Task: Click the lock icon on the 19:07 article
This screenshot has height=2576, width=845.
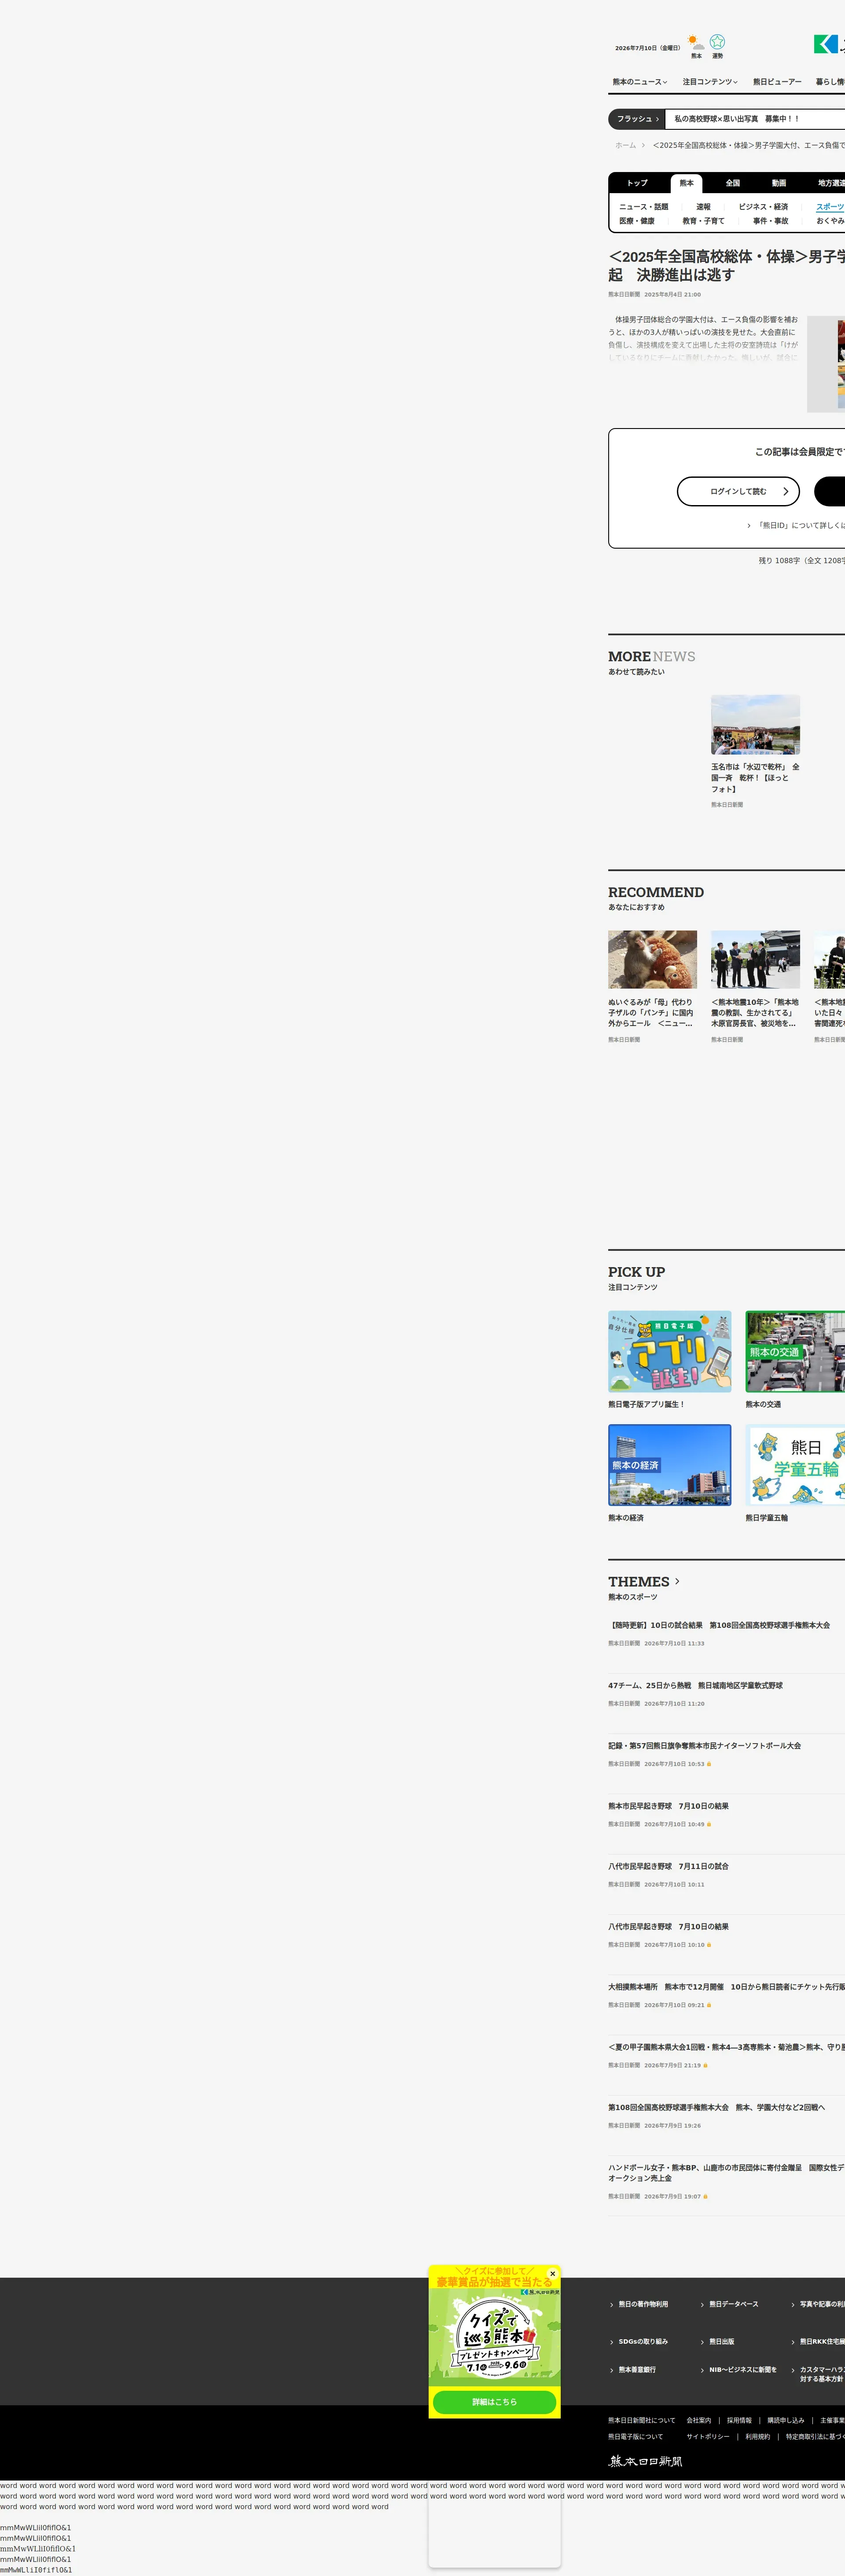Action: [705, 2196]
